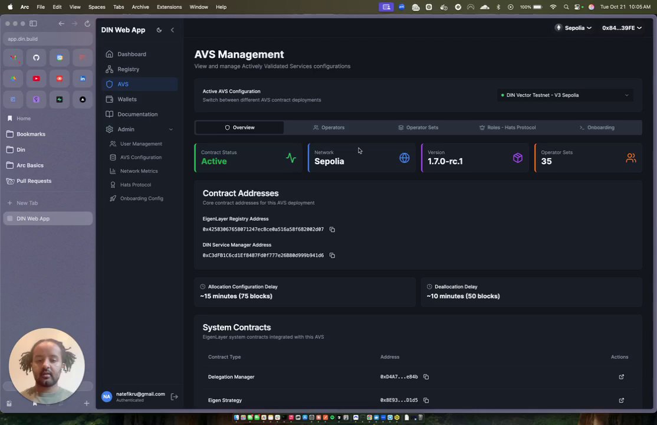Click the Network globe icon
Image resolution: width=657 pixels, height=425 pixels.
(405, 158)
